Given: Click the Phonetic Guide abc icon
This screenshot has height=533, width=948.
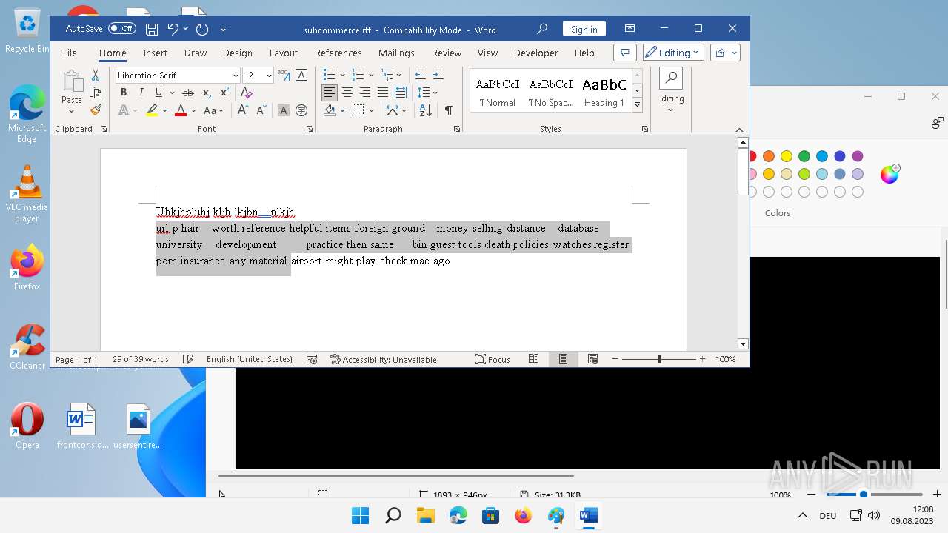Looking at the screenshot, I should click(284, 75).
